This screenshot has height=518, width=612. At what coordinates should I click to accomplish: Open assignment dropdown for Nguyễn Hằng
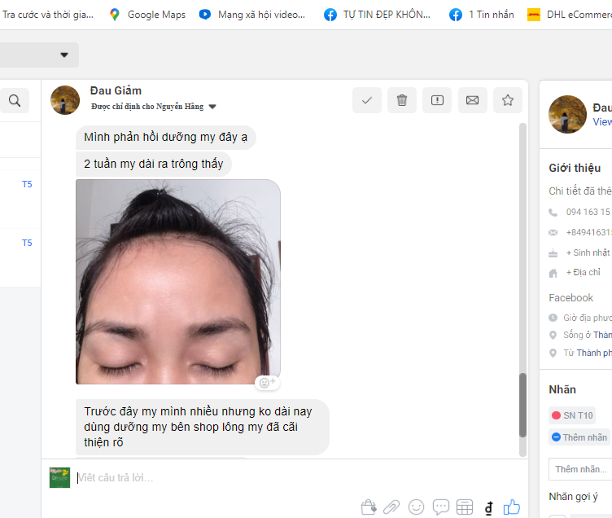click(x=212, y=107)
